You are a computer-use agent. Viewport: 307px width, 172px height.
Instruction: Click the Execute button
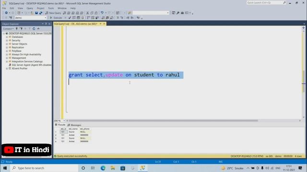click(x=56, y=18)
